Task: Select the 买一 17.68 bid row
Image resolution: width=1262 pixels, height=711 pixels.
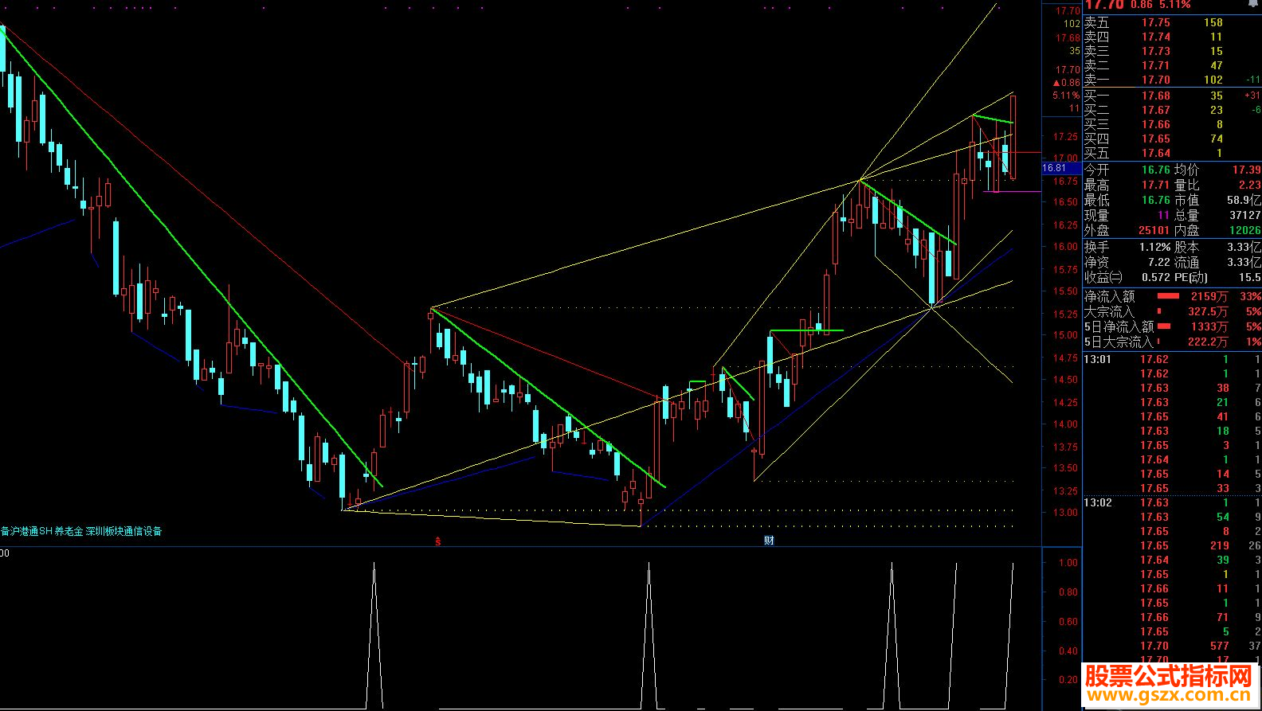Action: pos(1172,96)
